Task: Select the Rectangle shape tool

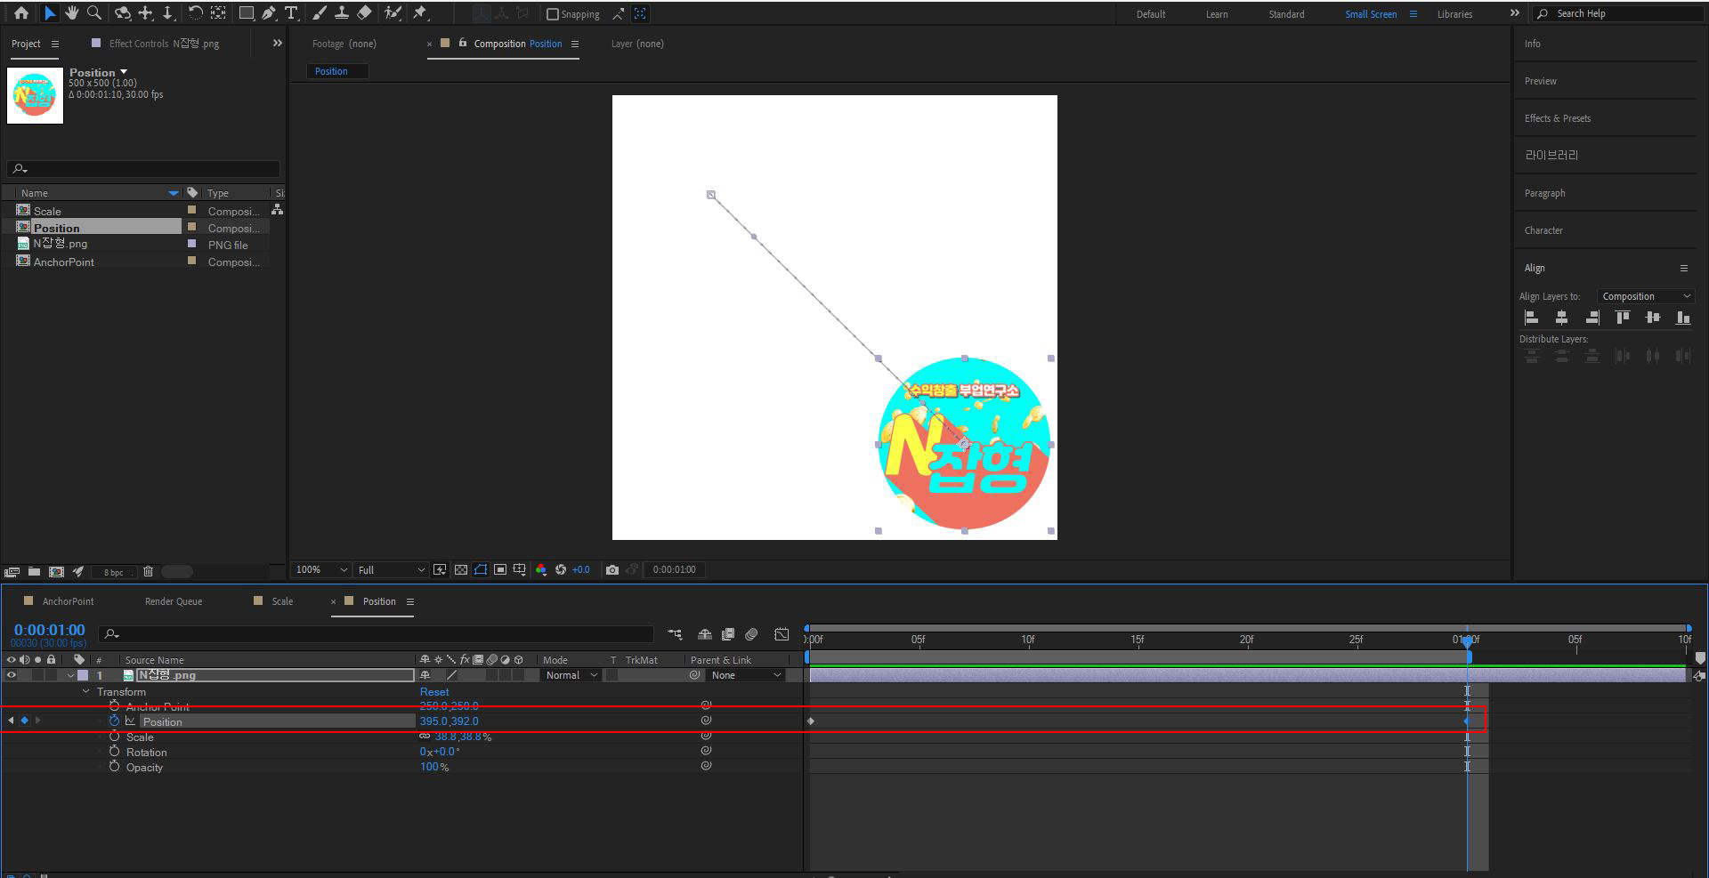Action: (x=247, y=13)
